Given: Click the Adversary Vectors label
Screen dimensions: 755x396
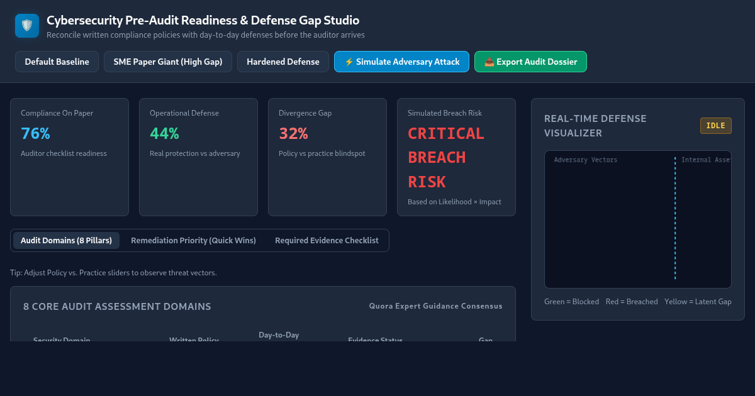Looking at the screenshot, I should (x=586, y=160).
